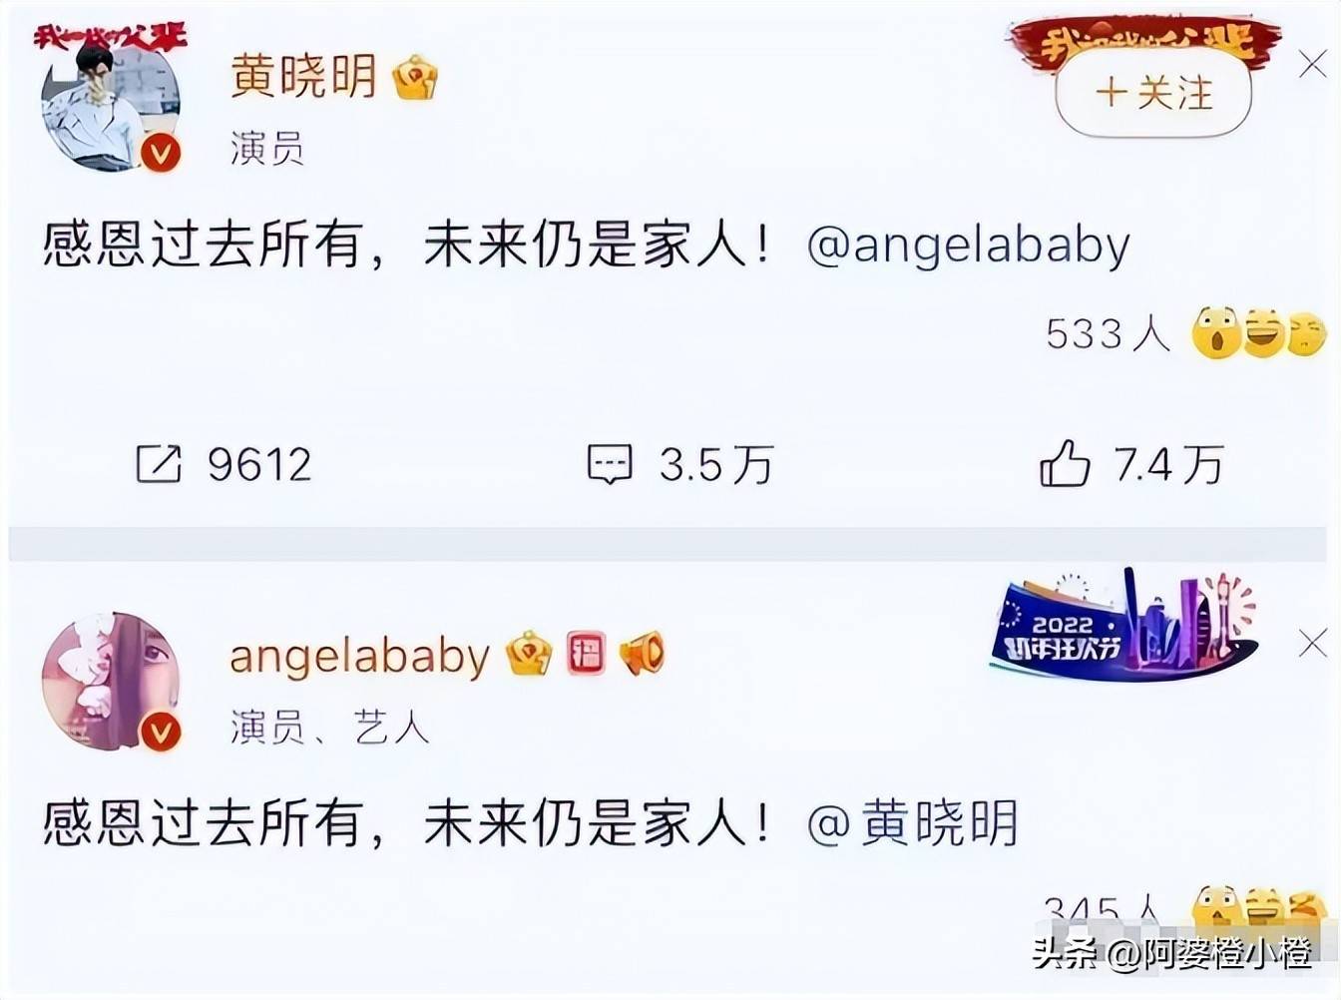The width and height of the screenshot is (1341, 1000).
Task: View the 533人 emoji reactions
Action: (1186, 333)
